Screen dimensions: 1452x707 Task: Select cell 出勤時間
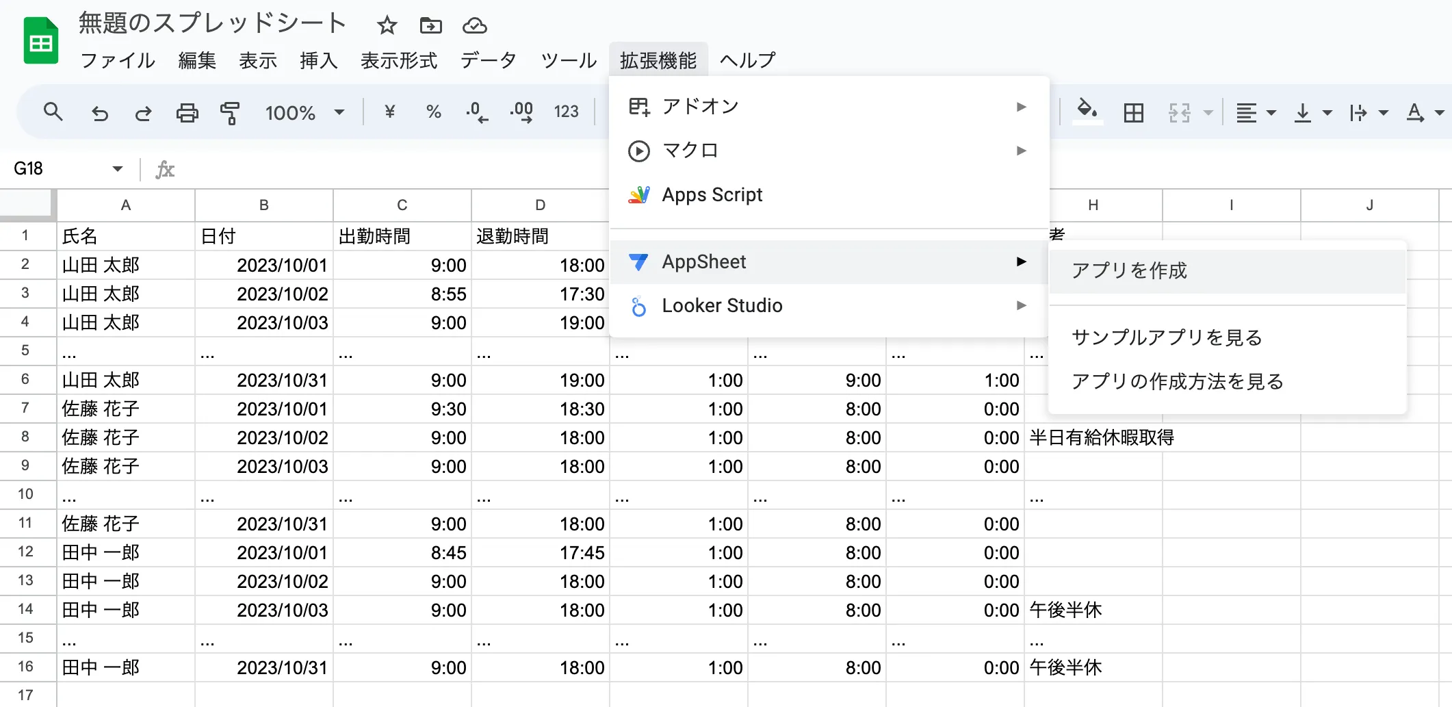(402, 236)
